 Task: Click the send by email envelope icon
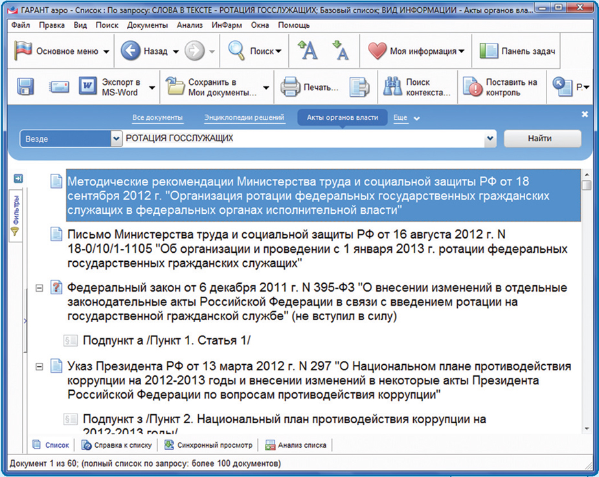coord(60,87)
